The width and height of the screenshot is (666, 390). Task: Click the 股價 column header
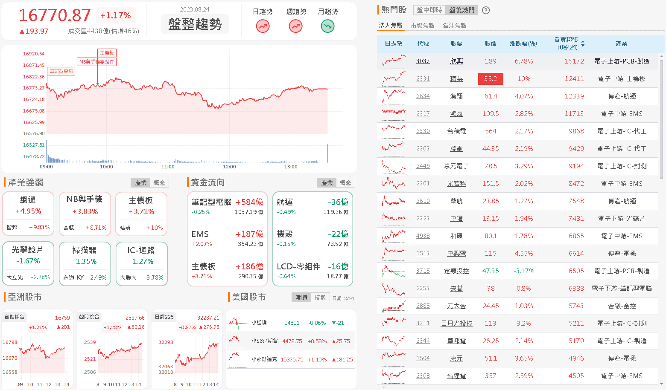point(491,44)
